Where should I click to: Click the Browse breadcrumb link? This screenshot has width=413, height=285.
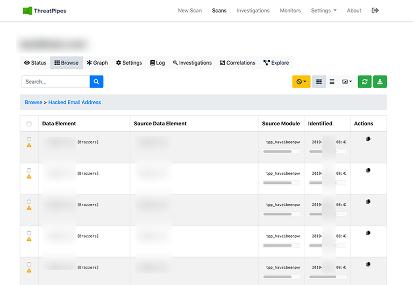[33, 102]
